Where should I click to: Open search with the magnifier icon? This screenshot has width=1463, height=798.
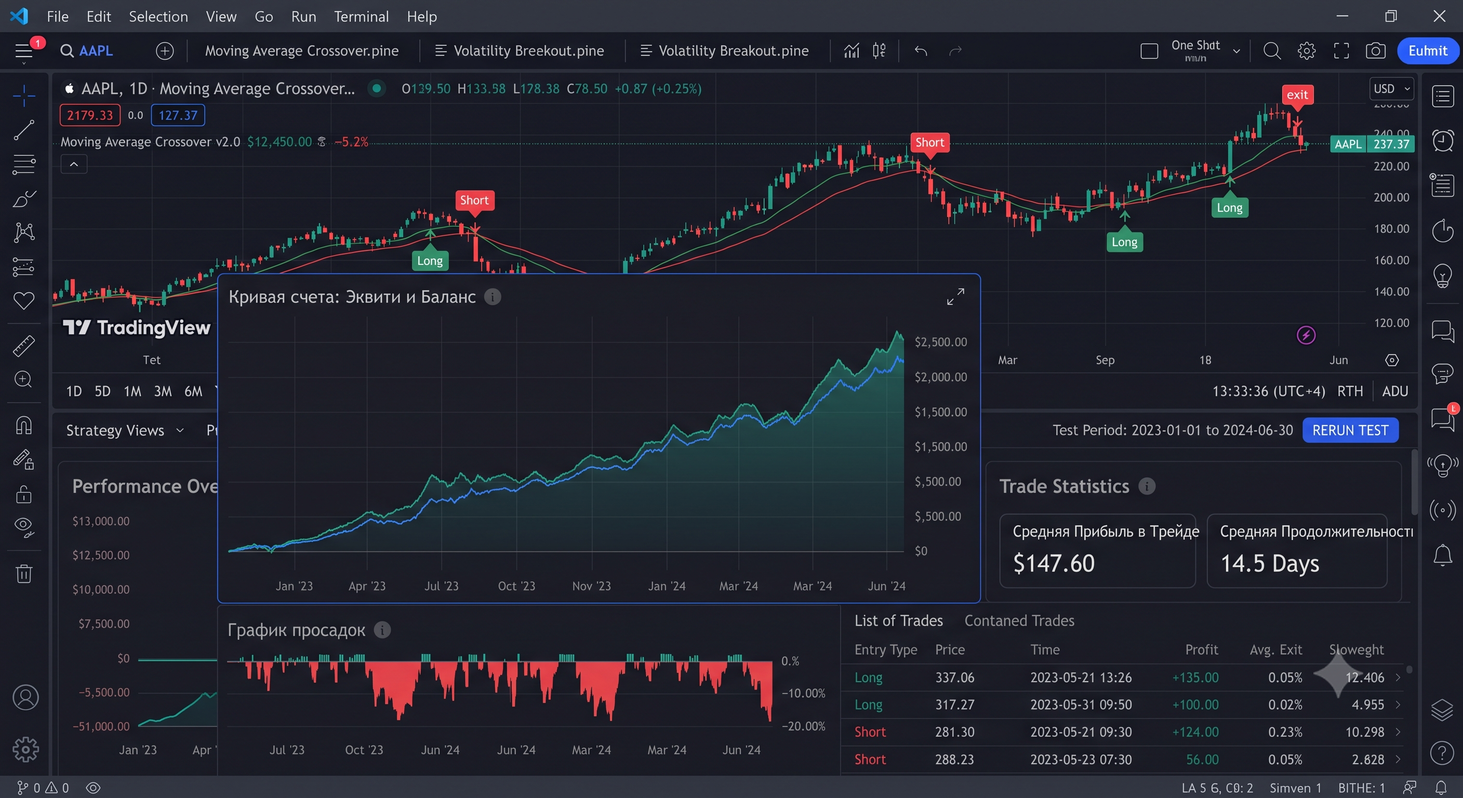(1272, 51)
